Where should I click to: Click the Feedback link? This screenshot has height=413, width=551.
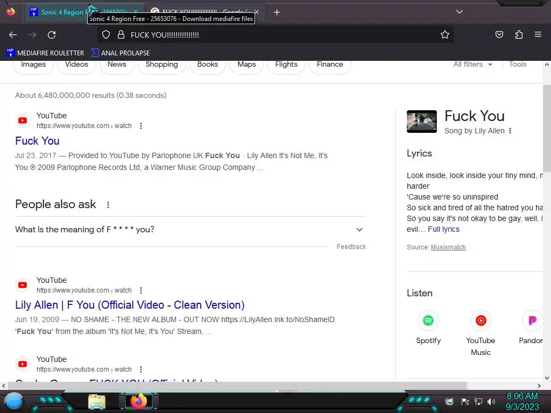point(351,247)
